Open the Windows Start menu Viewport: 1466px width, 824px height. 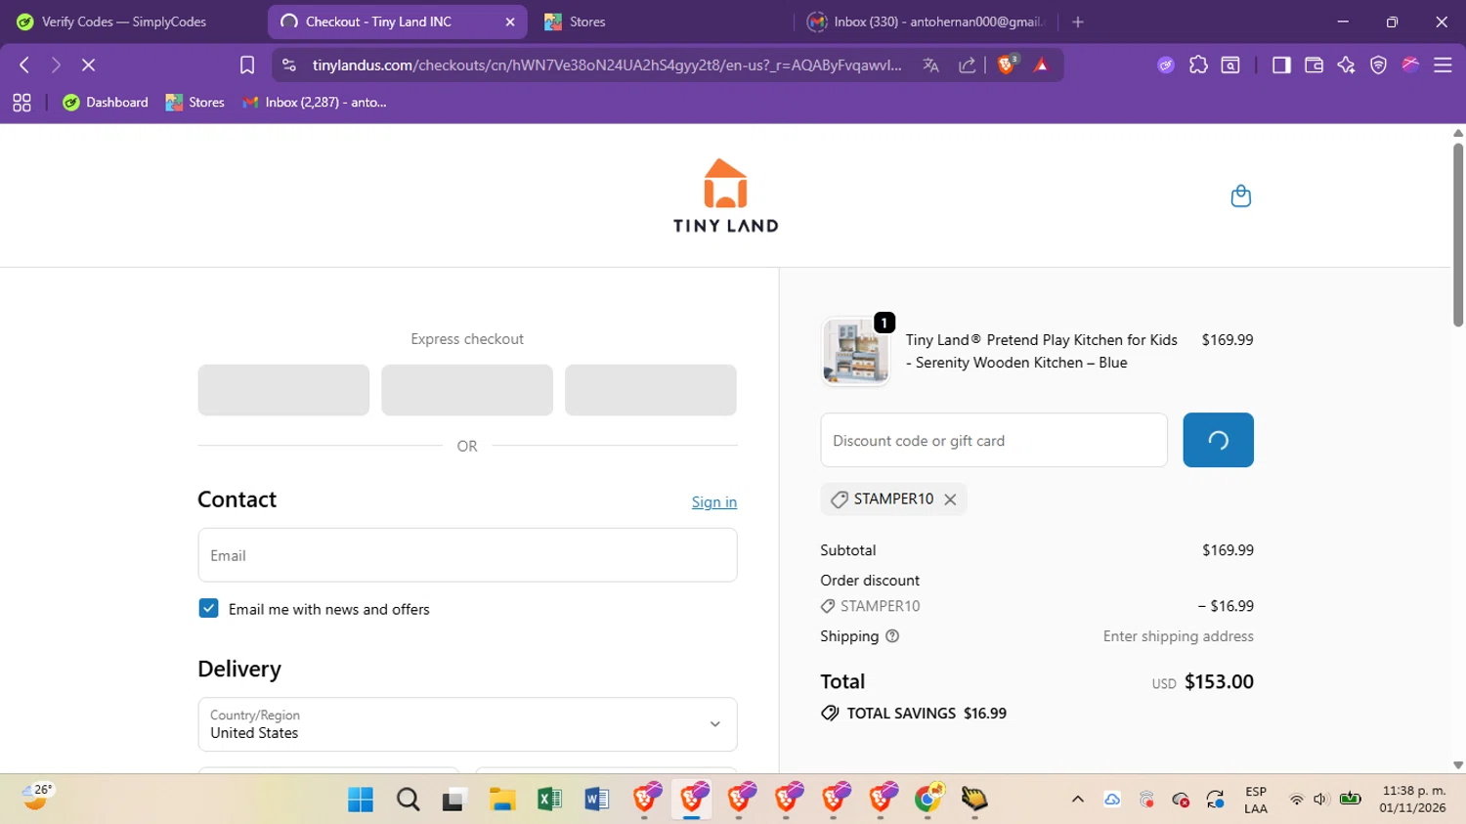point(361,800)
